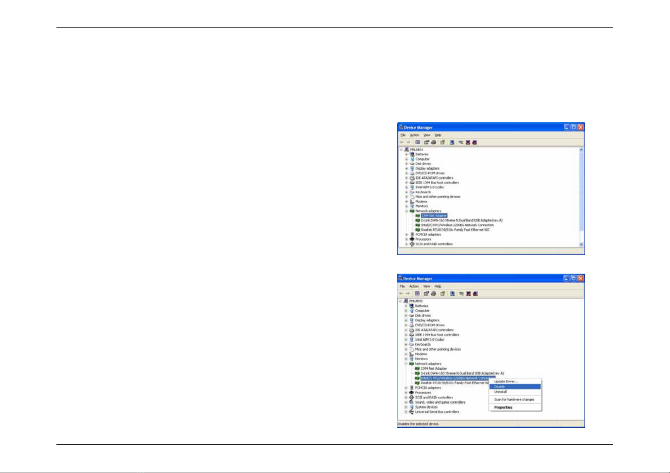The image size is (670, 473).
Task: Open the Action menu in the context-menu window
Action: tap(414, 286)
